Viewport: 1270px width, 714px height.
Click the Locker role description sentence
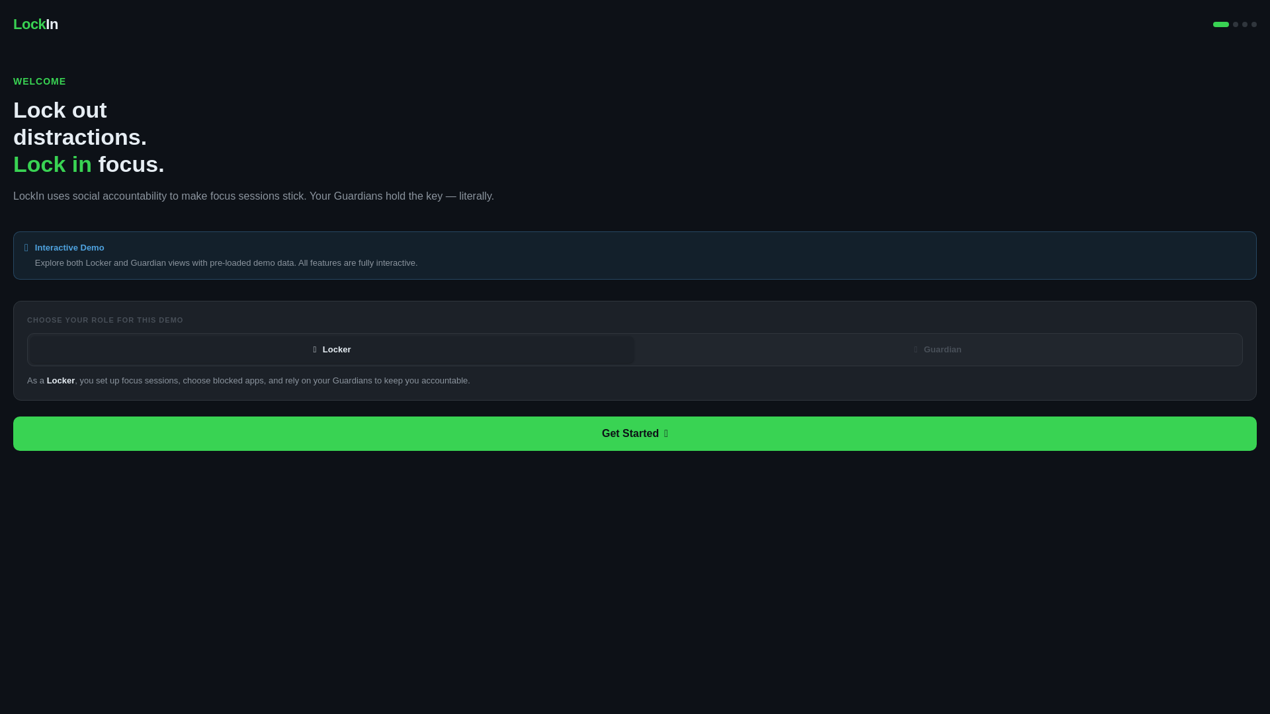tap(249, 381)
